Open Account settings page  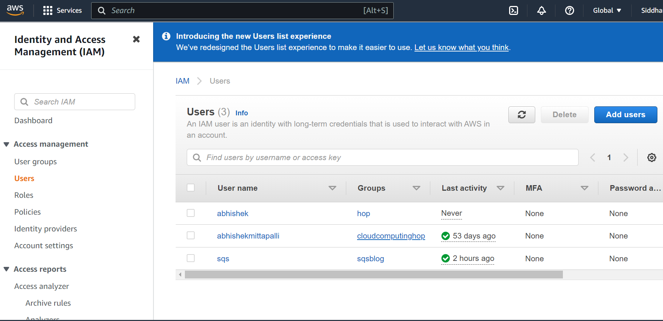[44, 246]
